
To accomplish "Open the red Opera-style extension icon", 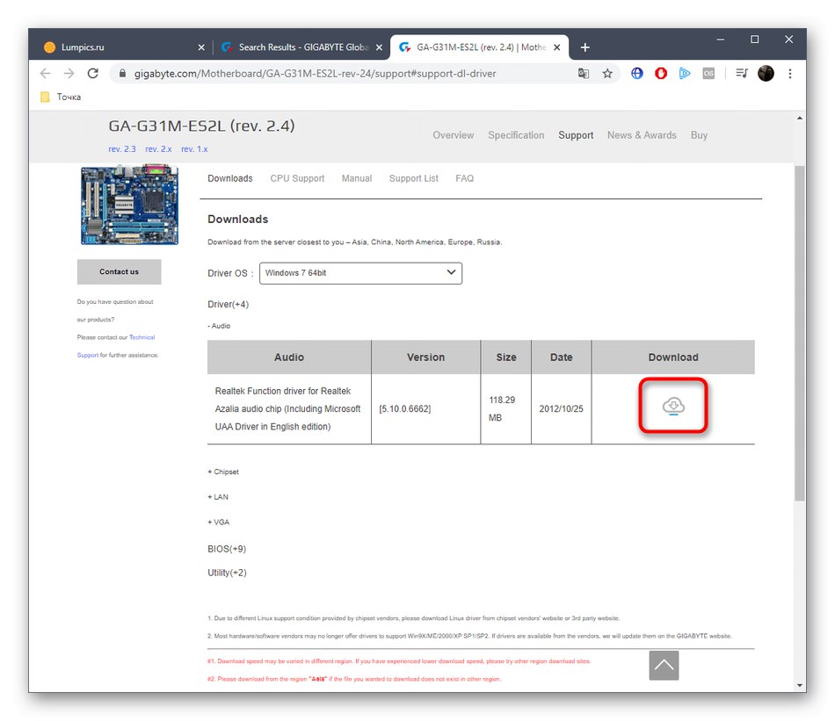I will click(x=661, y=74).
